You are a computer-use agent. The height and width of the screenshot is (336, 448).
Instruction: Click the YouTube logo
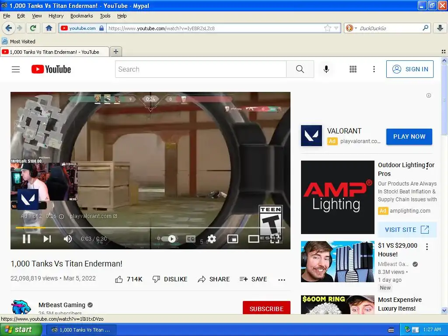(51, 69)
